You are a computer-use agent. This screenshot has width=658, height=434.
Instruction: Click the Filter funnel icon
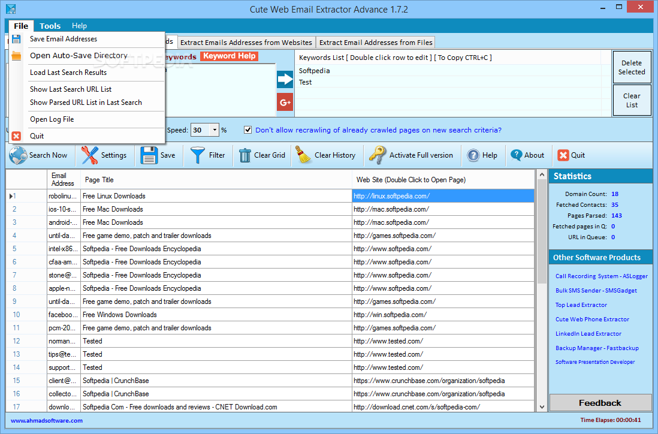point(198,155)
